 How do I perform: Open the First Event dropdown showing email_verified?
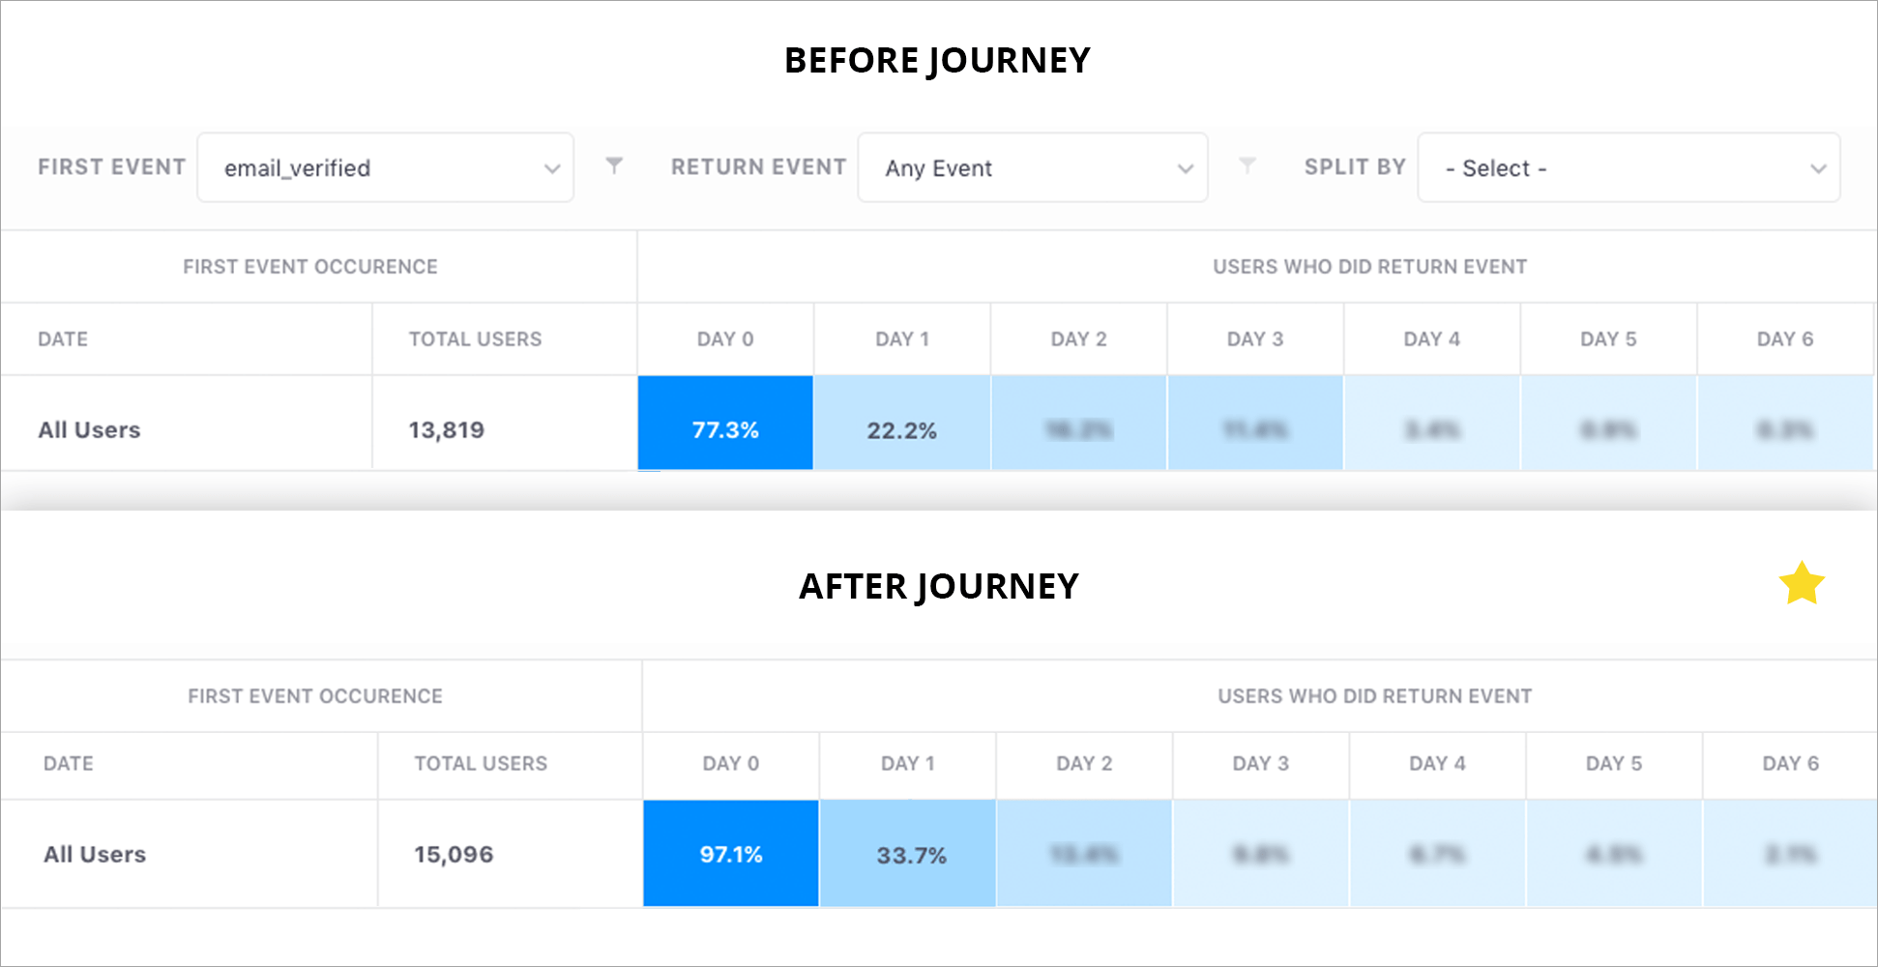pos(385,167)
